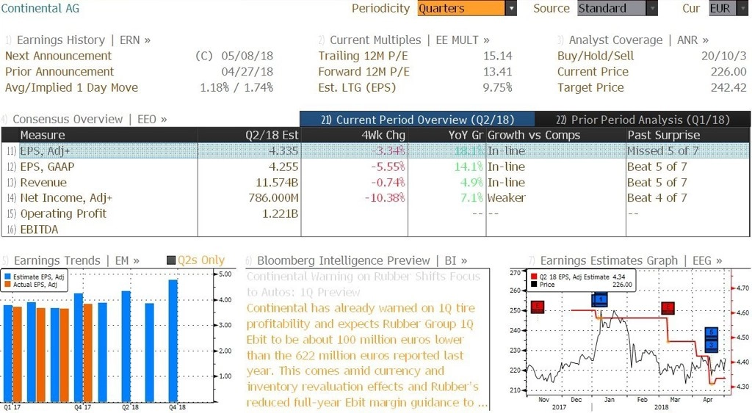Click Next Announcement date 05/08/18

(x=247, y=56)
